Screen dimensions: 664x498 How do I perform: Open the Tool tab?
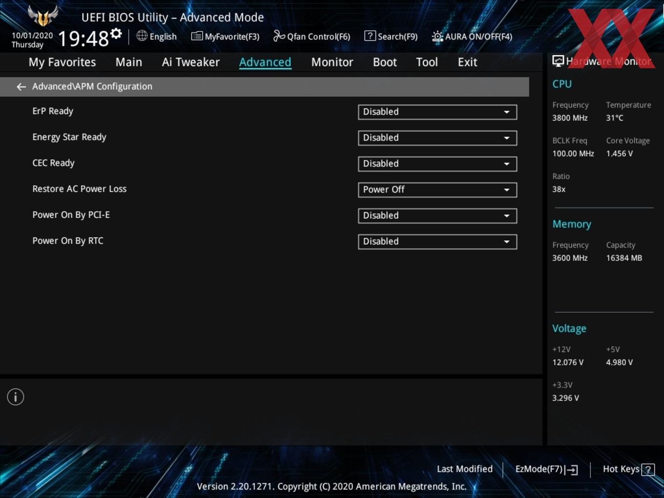(x=427, y=62)
